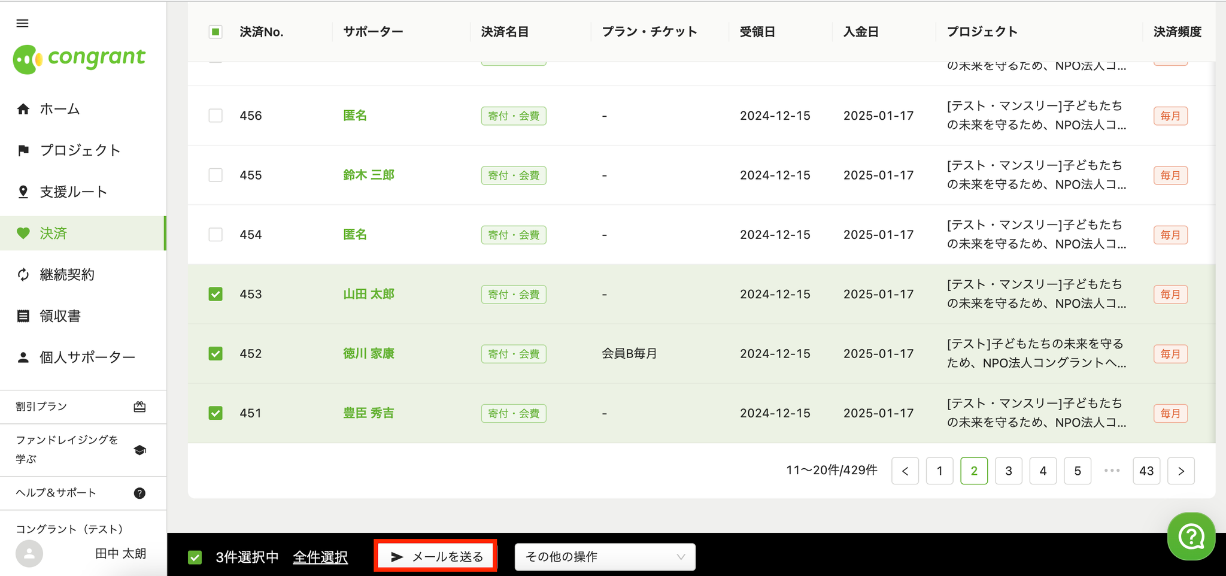Click the person icon beside 個人サポーター

[23, 357]
